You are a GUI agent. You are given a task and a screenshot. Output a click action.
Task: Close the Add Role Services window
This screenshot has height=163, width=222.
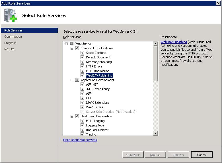click(218, 3)
